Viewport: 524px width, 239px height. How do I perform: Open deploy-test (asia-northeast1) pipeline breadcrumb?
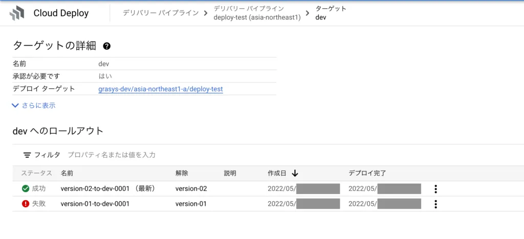[257, 17]
